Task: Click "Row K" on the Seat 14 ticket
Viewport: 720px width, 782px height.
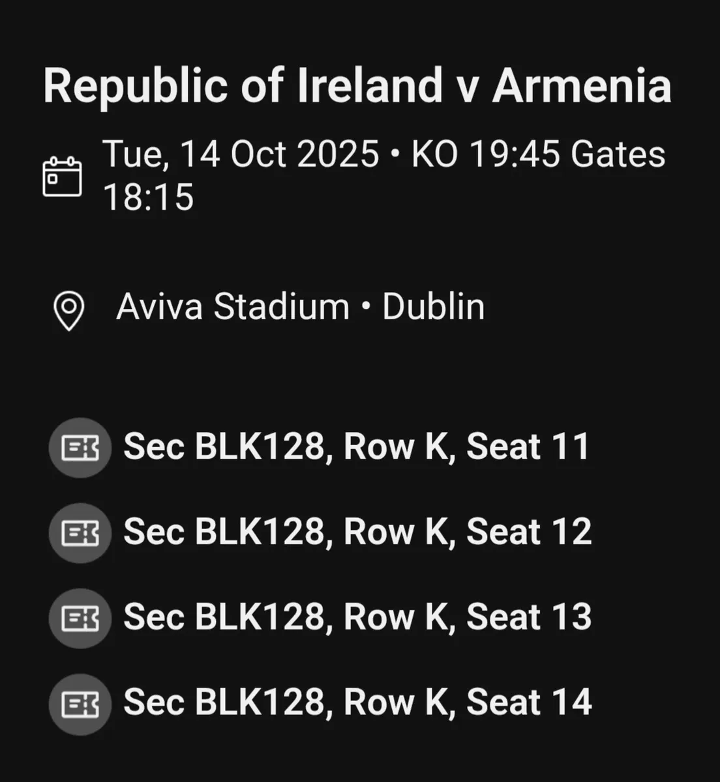Action: 398,702
